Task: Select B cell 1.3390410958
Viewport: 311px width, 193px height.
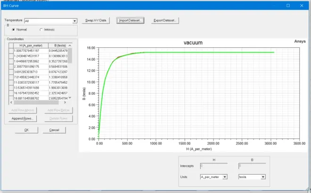Action: tap(58, 77)
